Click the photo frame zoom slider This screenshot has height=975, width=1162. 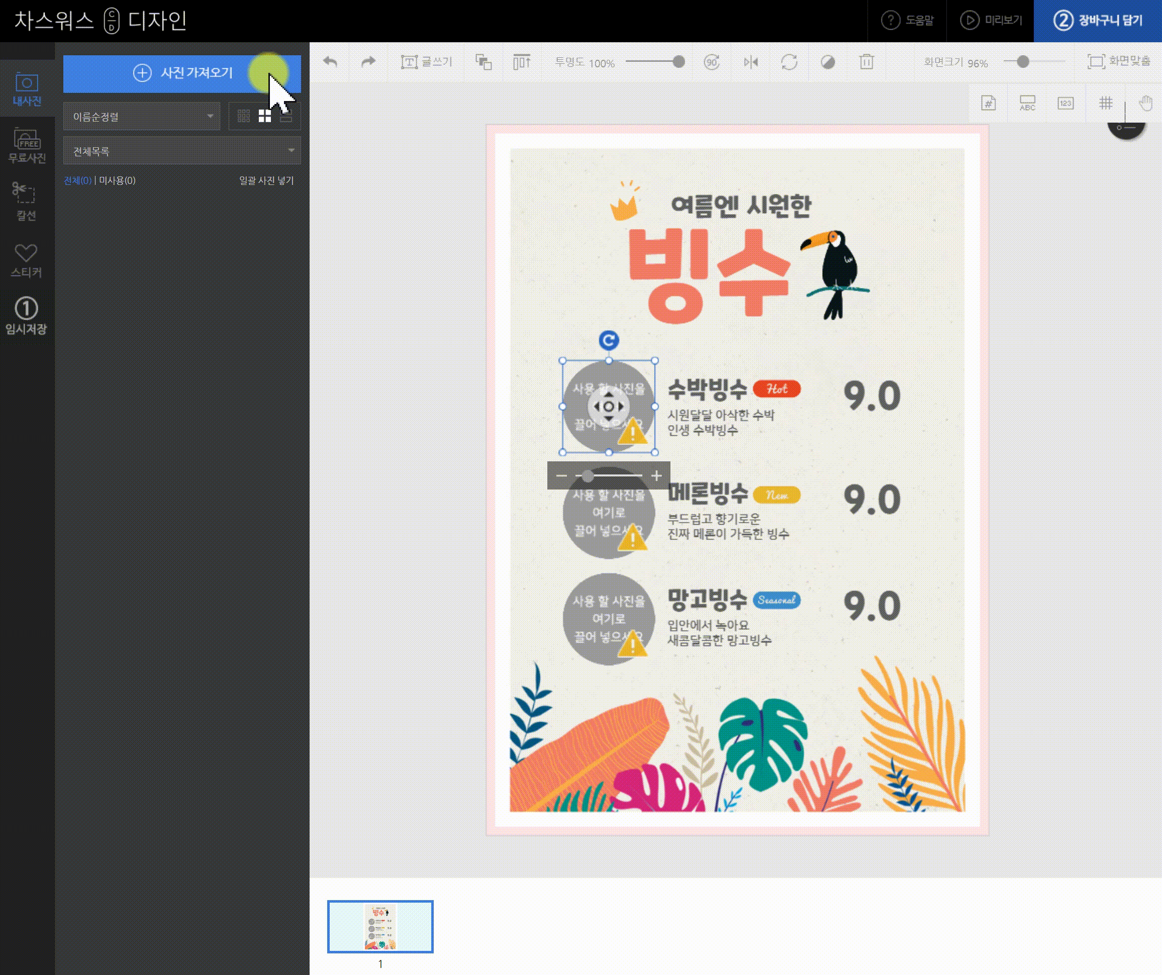609,476
